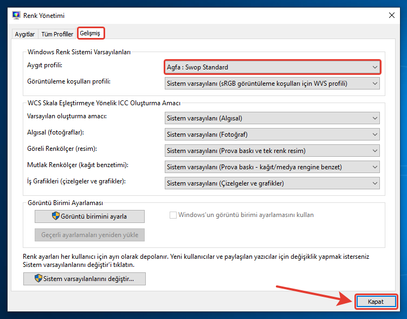The width and height of the screenshot is (407, 319).
Task: Switch to the Aygıtlar tab
Action: (24, 34)
